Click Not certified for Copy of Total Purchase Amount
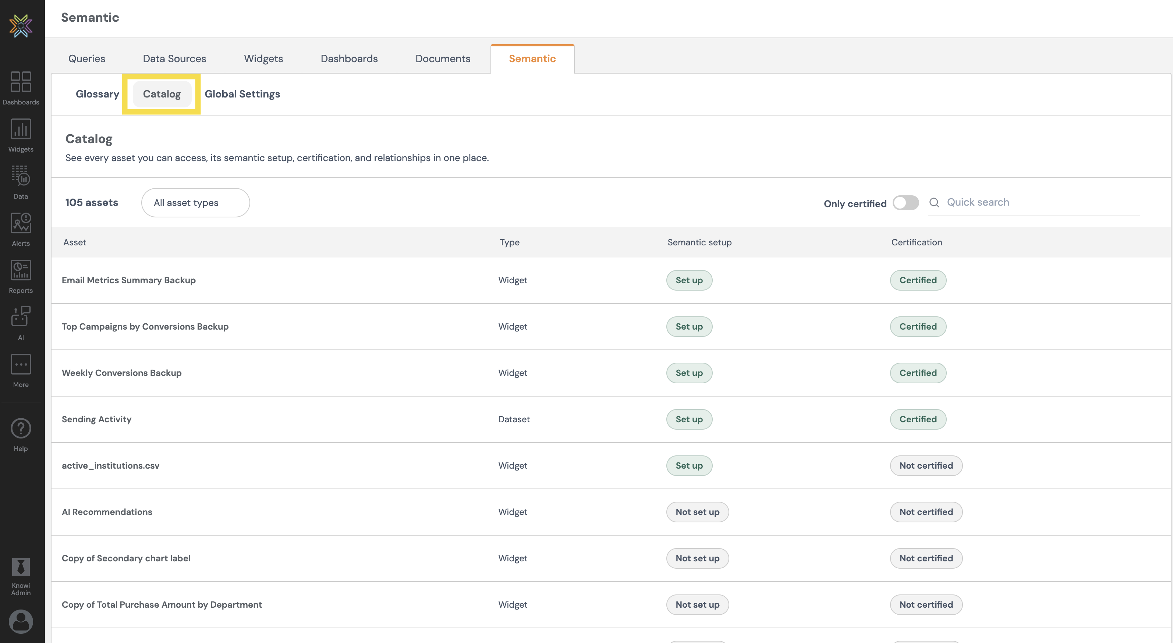The height and width of the screenshot is (643, 1173). (926, 605)
